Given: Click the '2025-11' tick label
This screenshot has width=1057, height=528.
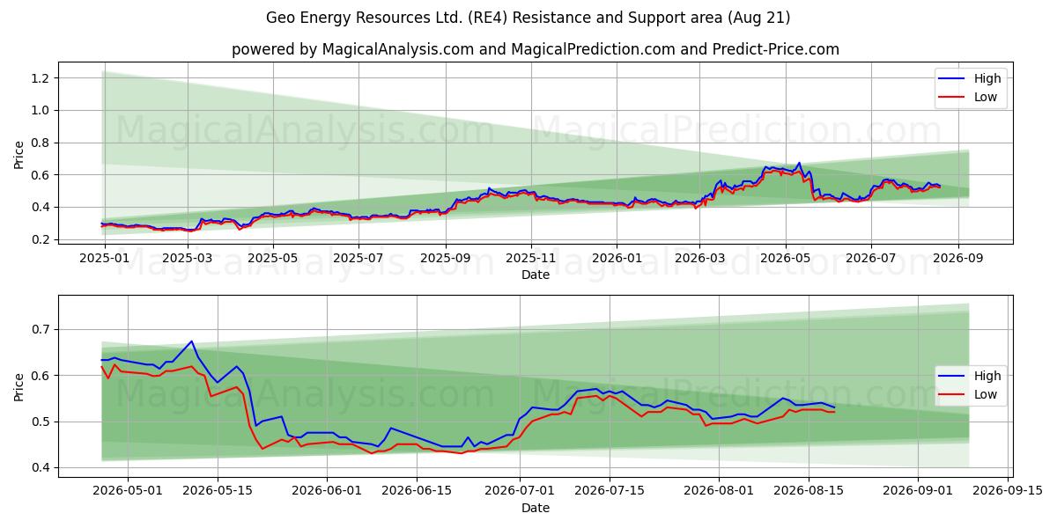Looking at the screenshot, I should (530, 258).
